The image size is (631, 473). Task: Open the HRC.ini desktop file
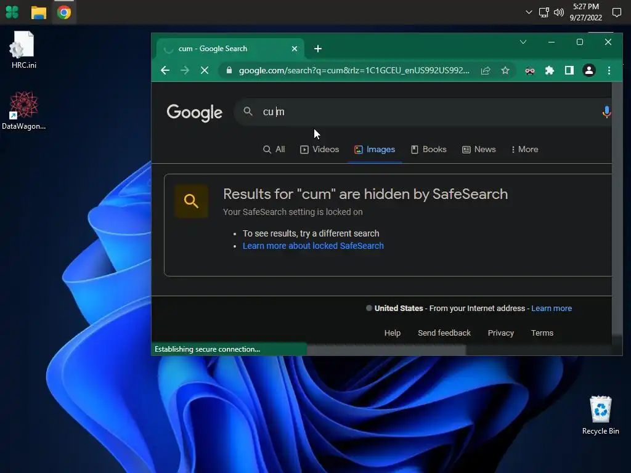[x=24, y=51]
